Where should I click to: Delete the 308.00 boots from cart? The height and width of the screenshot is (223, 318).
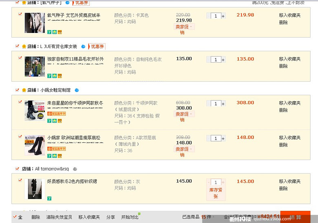[283, 110]
